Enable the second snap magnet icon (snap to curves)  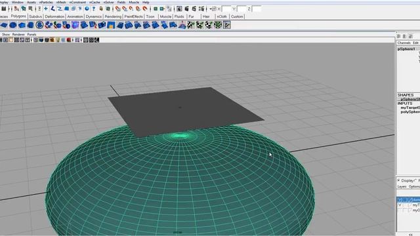(x=125, y=9)
